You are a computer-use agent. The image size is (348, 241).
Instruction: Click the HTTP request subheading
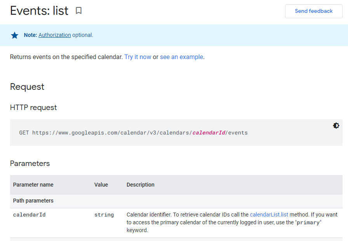(33, 108)
